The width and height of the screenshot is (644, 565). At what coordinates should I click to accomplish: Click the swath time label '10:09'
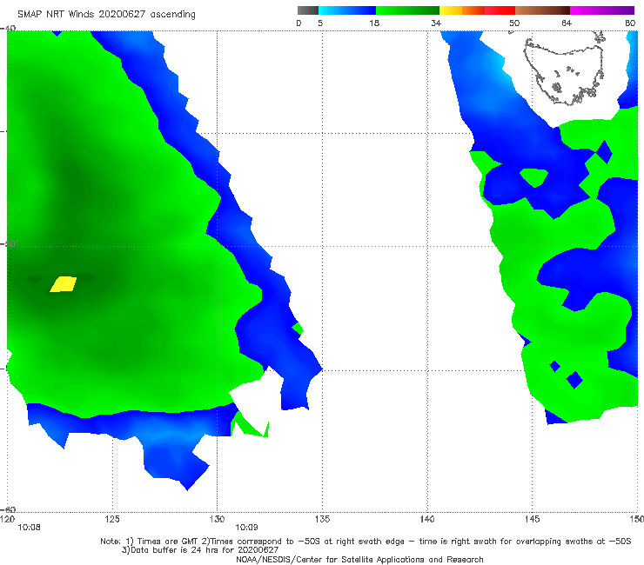tap(246, 528)
